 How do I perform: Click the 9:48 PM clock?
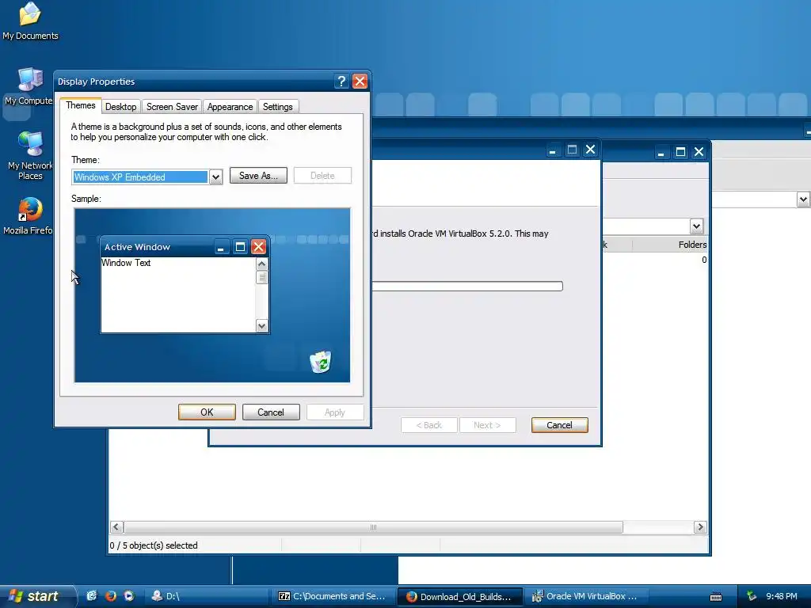click(781, 596)
